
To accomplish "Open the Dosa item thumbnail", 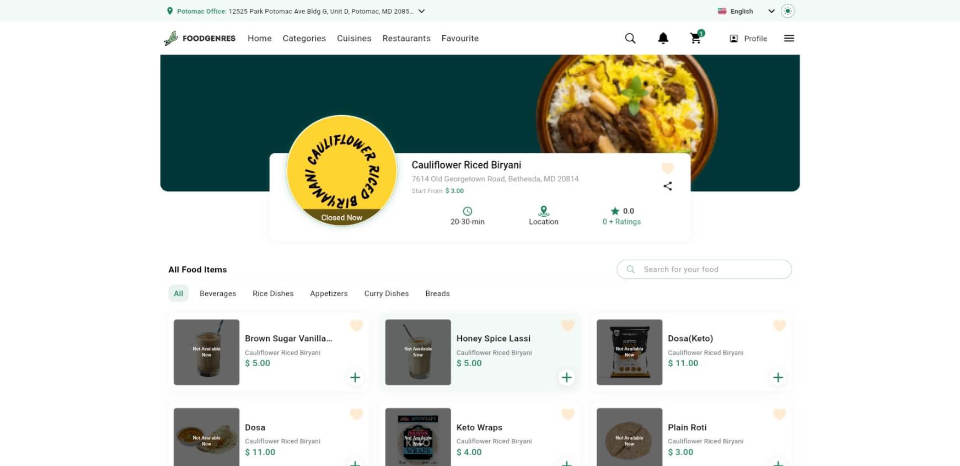I will pos(206,437).
